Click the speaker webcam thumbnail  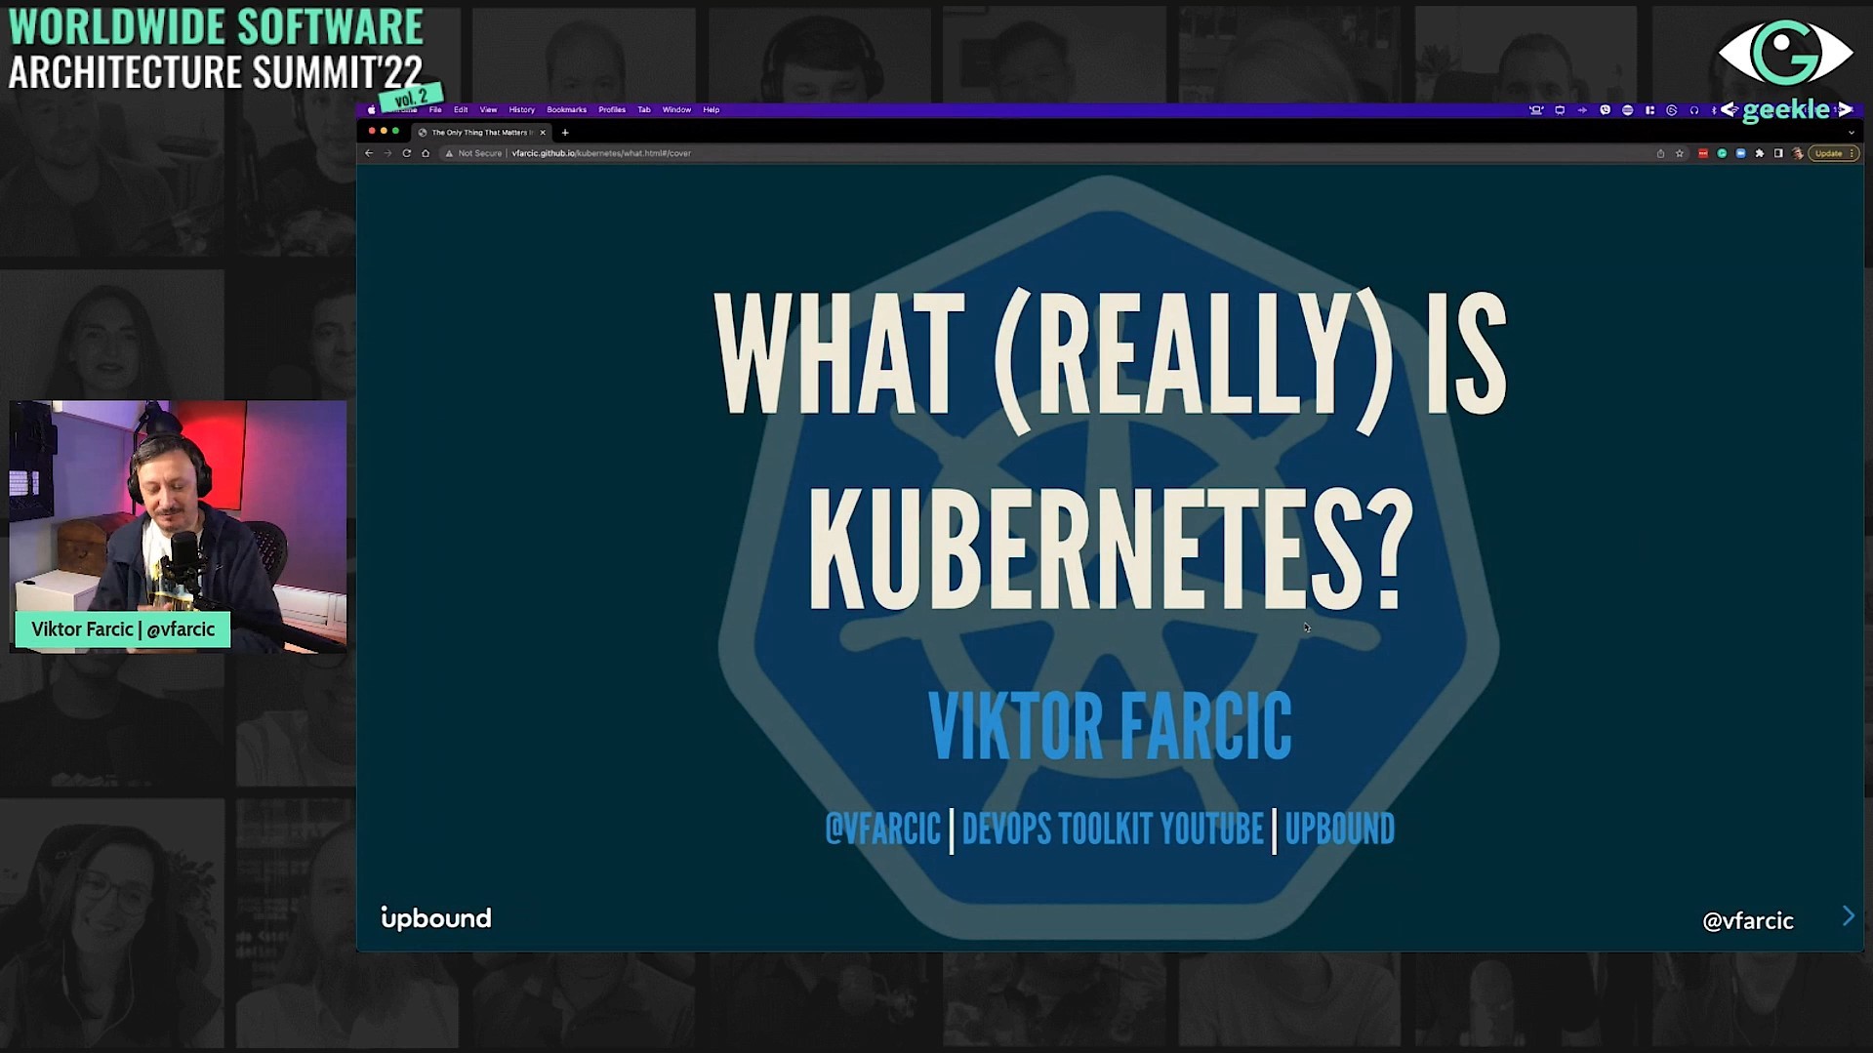pyautogui.click(x=178, y=526)
